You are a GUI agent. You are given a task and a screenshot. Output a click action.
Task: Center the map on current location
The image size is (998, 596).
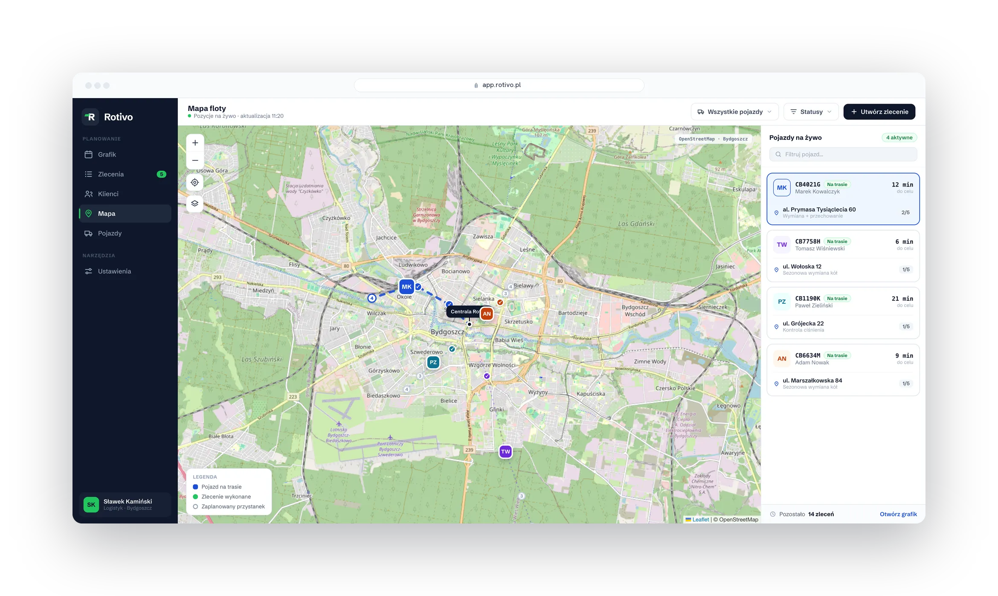[195, 183]
